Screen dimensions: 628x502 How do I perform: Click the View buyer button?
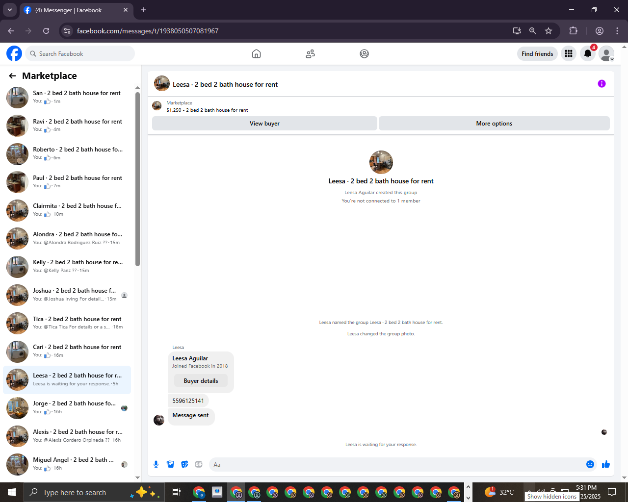264,124
